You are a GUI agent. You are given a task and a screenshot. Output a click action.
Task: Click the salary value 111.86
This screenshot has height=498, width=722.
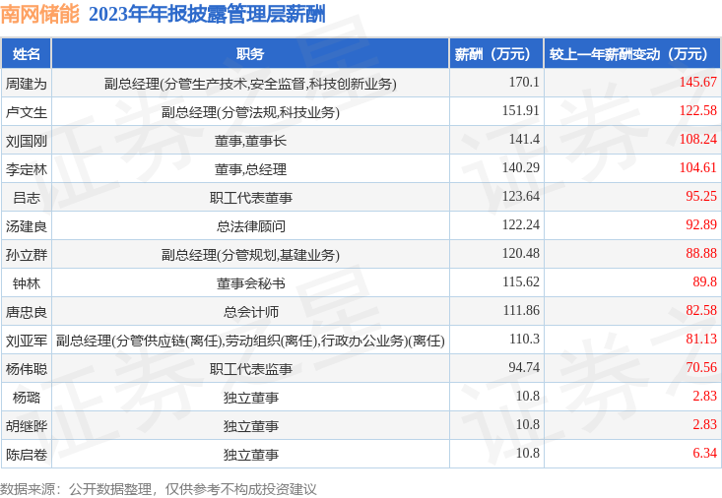point(521,310)
